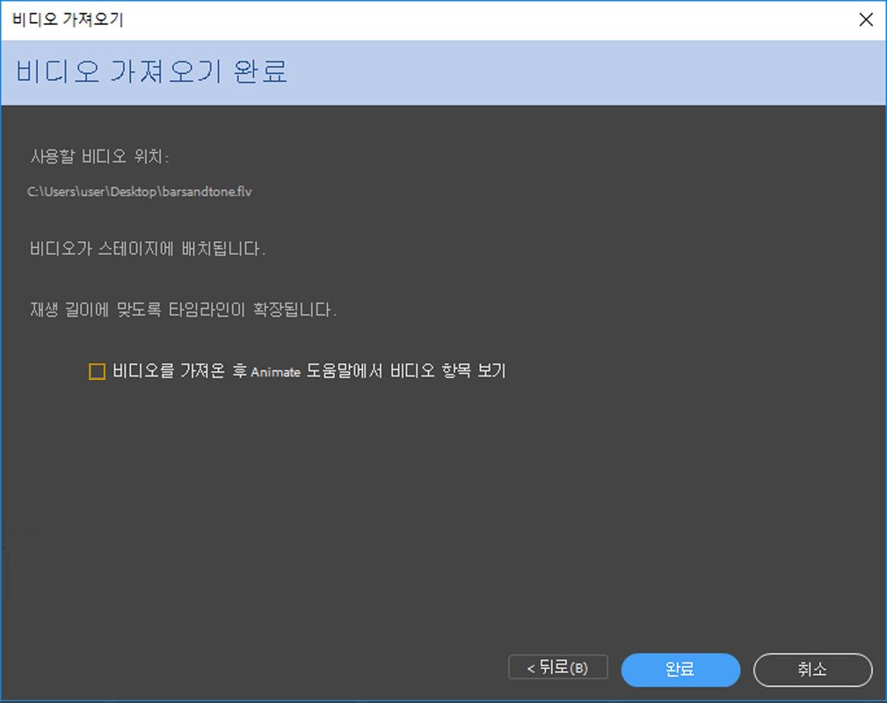Enable the Animate 도움말 비디오 항목 보기 checkbox
Image resolution: width=887 pixels, height=703 pixels.
click(x=97, y=371)
